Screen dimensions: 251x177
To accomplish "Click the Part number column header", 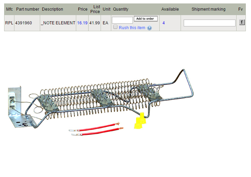I will 27,9.
